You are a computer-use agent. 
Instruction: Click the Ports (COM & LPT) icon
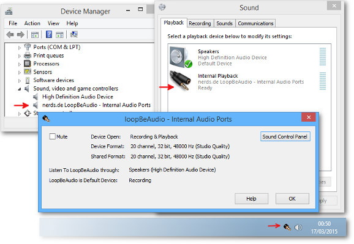[x=28, y=47]
